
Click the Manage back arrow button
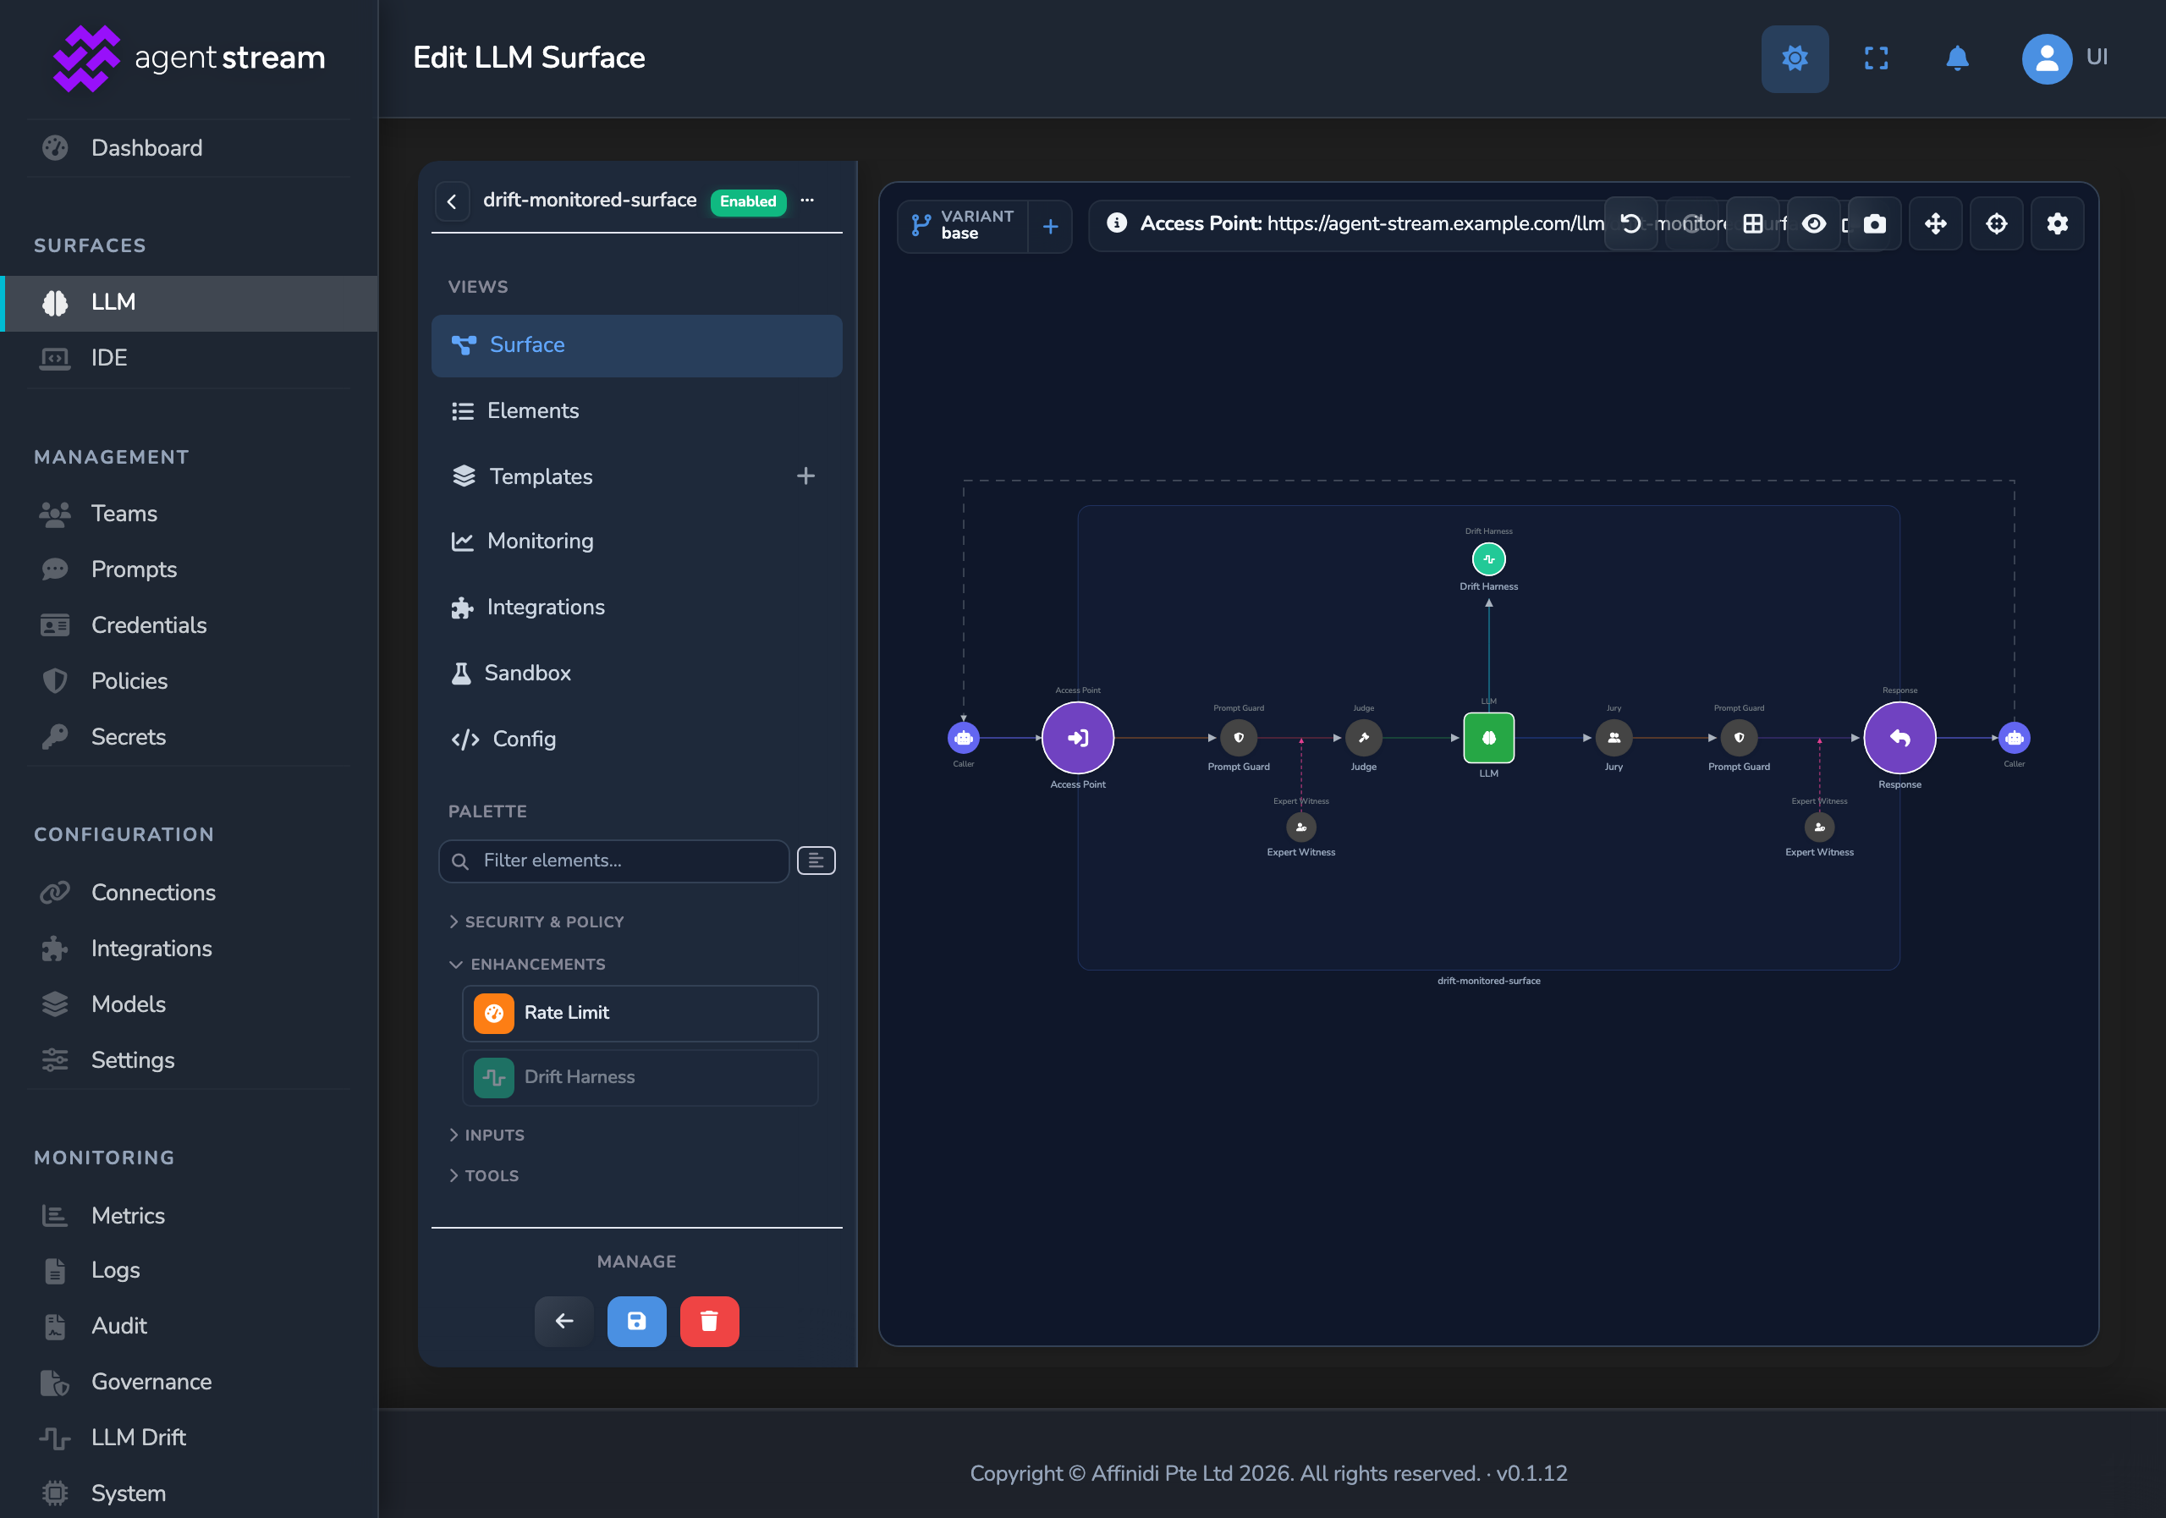click(564, 1321)
